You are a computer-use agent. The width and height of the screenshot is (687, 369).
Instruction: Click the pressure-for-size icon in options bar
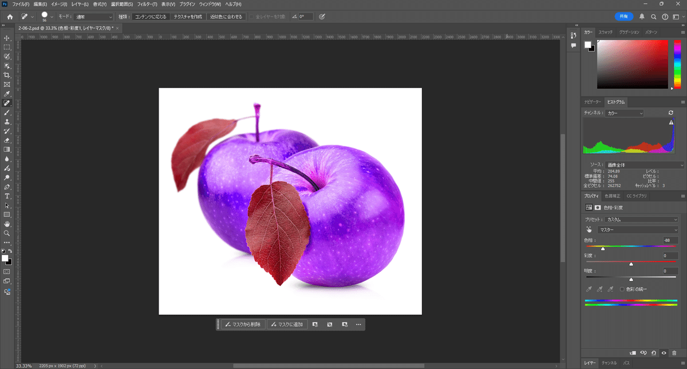[322, 17]
